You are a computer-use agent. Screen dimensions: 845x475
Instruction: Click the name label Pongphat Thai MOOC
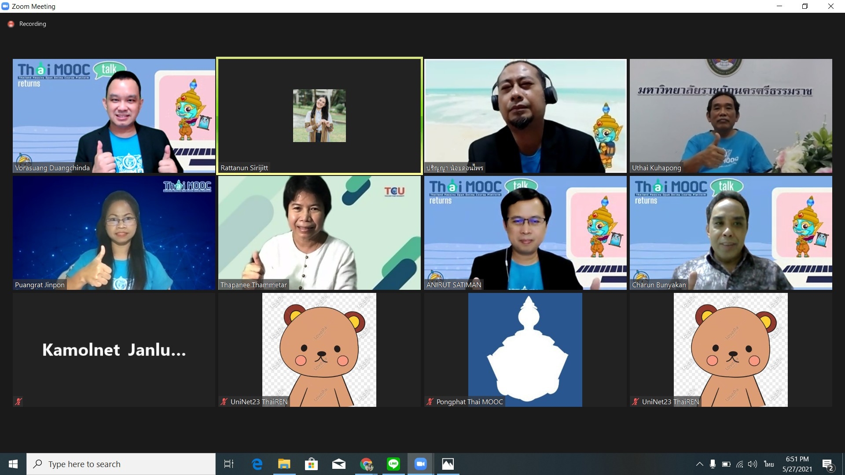(470, 402)
